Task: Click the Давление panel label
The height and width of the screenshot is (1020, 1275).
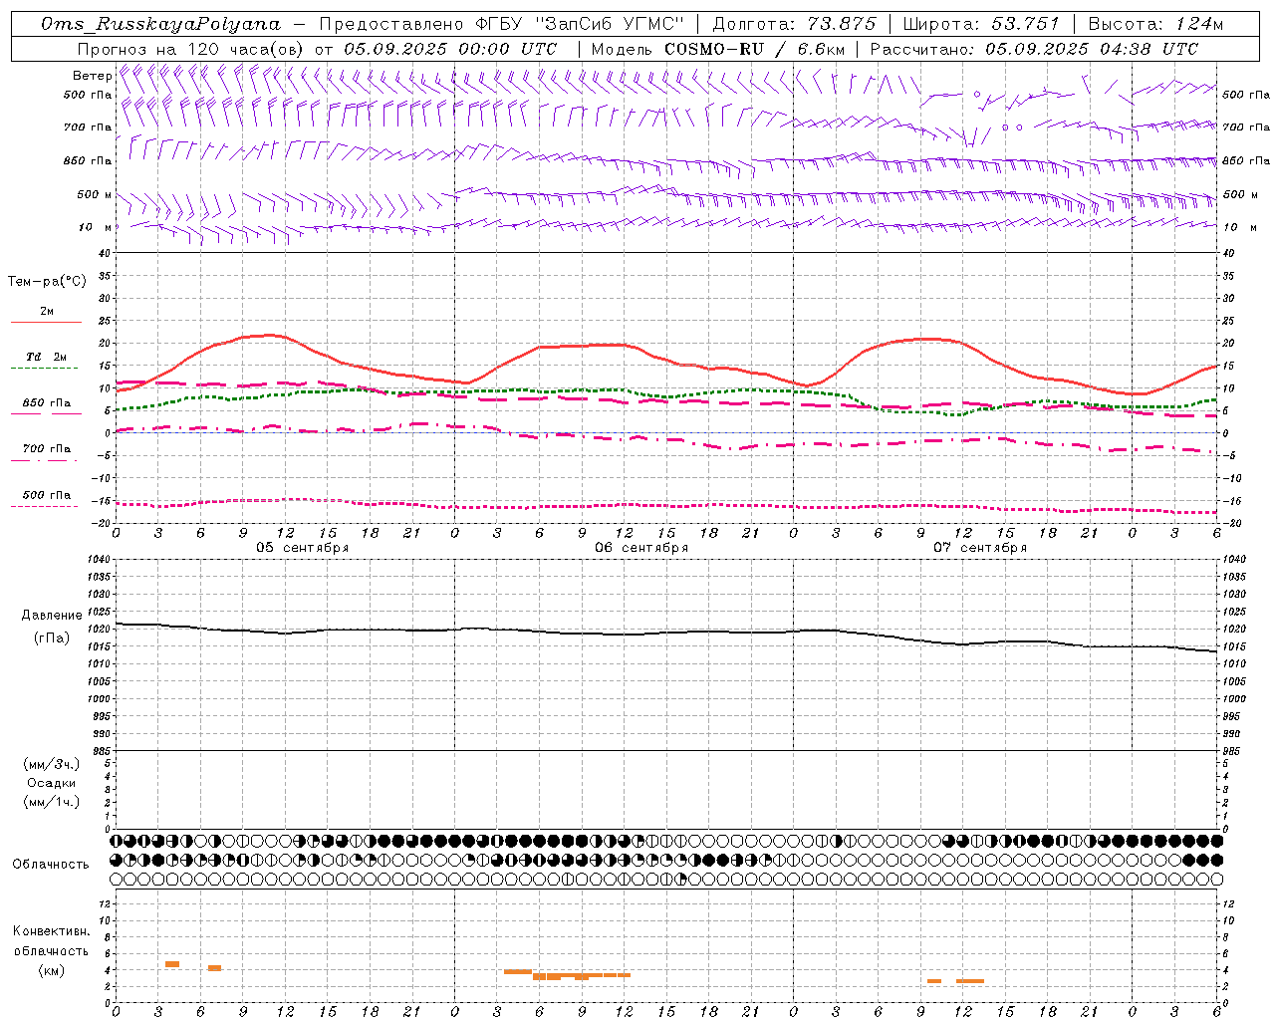Action: click(x=51, y=616)
